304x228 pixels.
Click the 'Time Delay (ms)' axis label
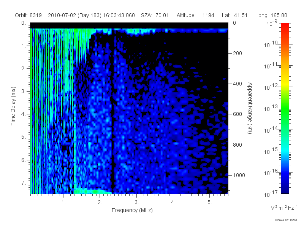[13, 106]
